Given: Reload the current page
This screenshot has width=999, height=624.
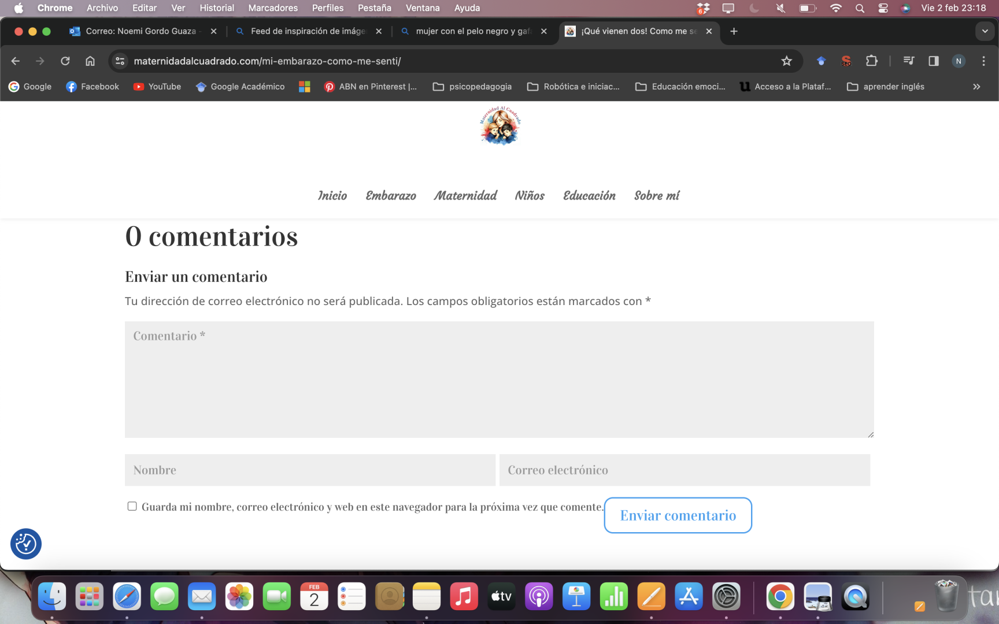Looking at the screenshot, I should (65, 61).
